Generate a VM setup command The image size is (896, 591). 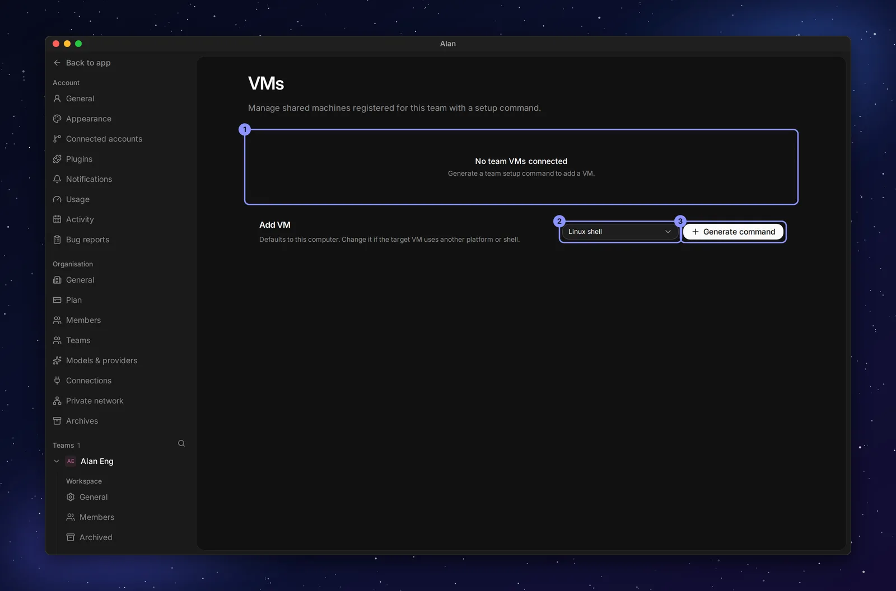(734, 232)
